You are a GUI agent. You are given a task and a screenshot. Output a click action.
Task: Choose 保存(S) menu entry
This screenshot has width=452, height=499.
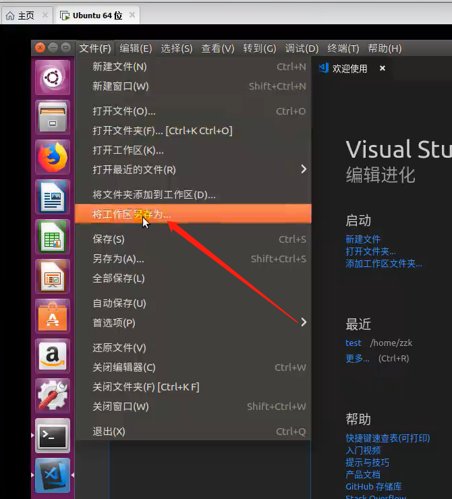(x=193, y=239)
